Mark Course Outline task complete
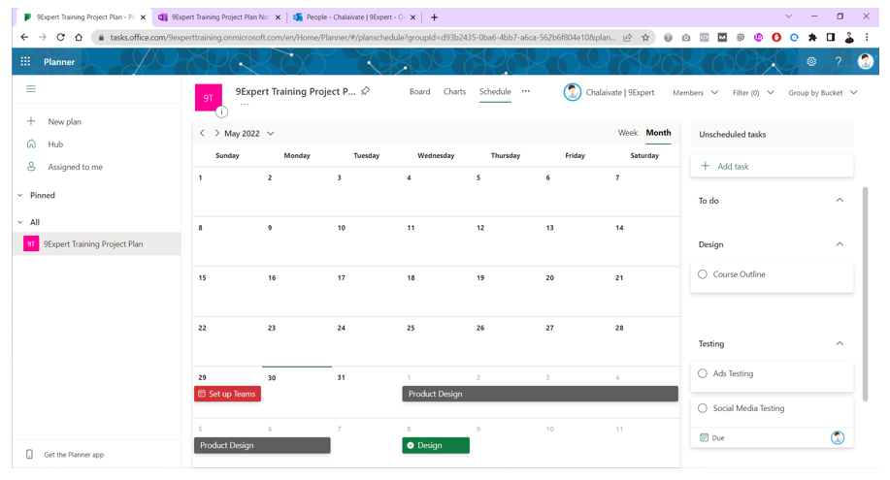This screenshot has width=890, height=480. pyautogui.click(x=703, y=274)
